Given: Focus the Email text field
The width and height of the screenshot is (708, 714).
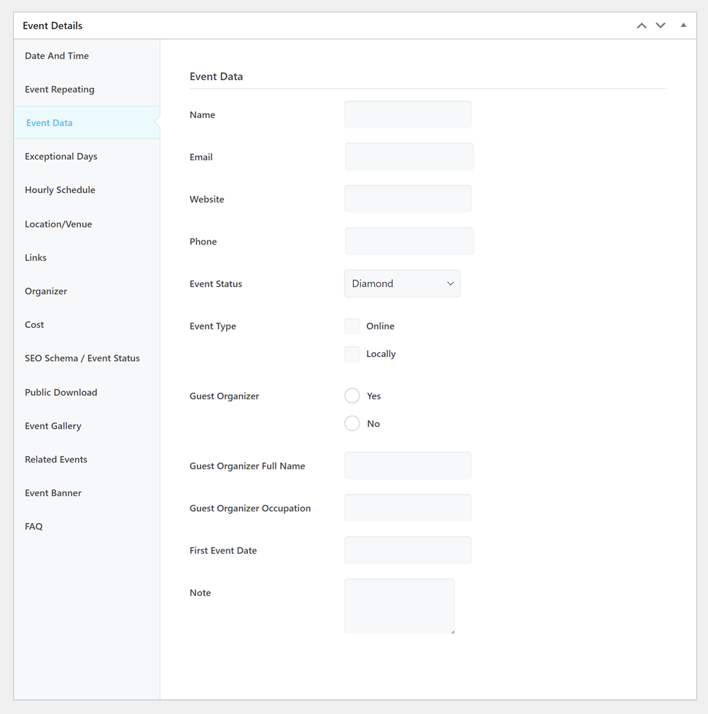Looking at the screenshot, I should tap(408, 157).
